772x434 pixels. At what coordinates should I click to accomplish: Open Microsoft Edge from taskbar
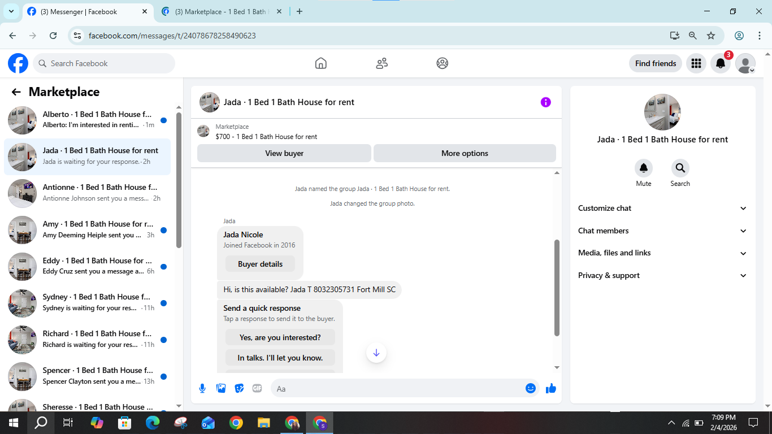click(x=153, y=423)
